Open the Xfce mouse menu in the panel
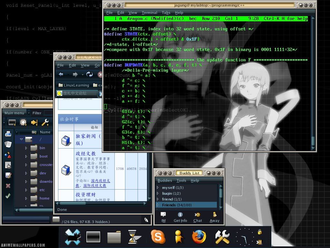The image size is (330, 248). click(x=73, y=237)
